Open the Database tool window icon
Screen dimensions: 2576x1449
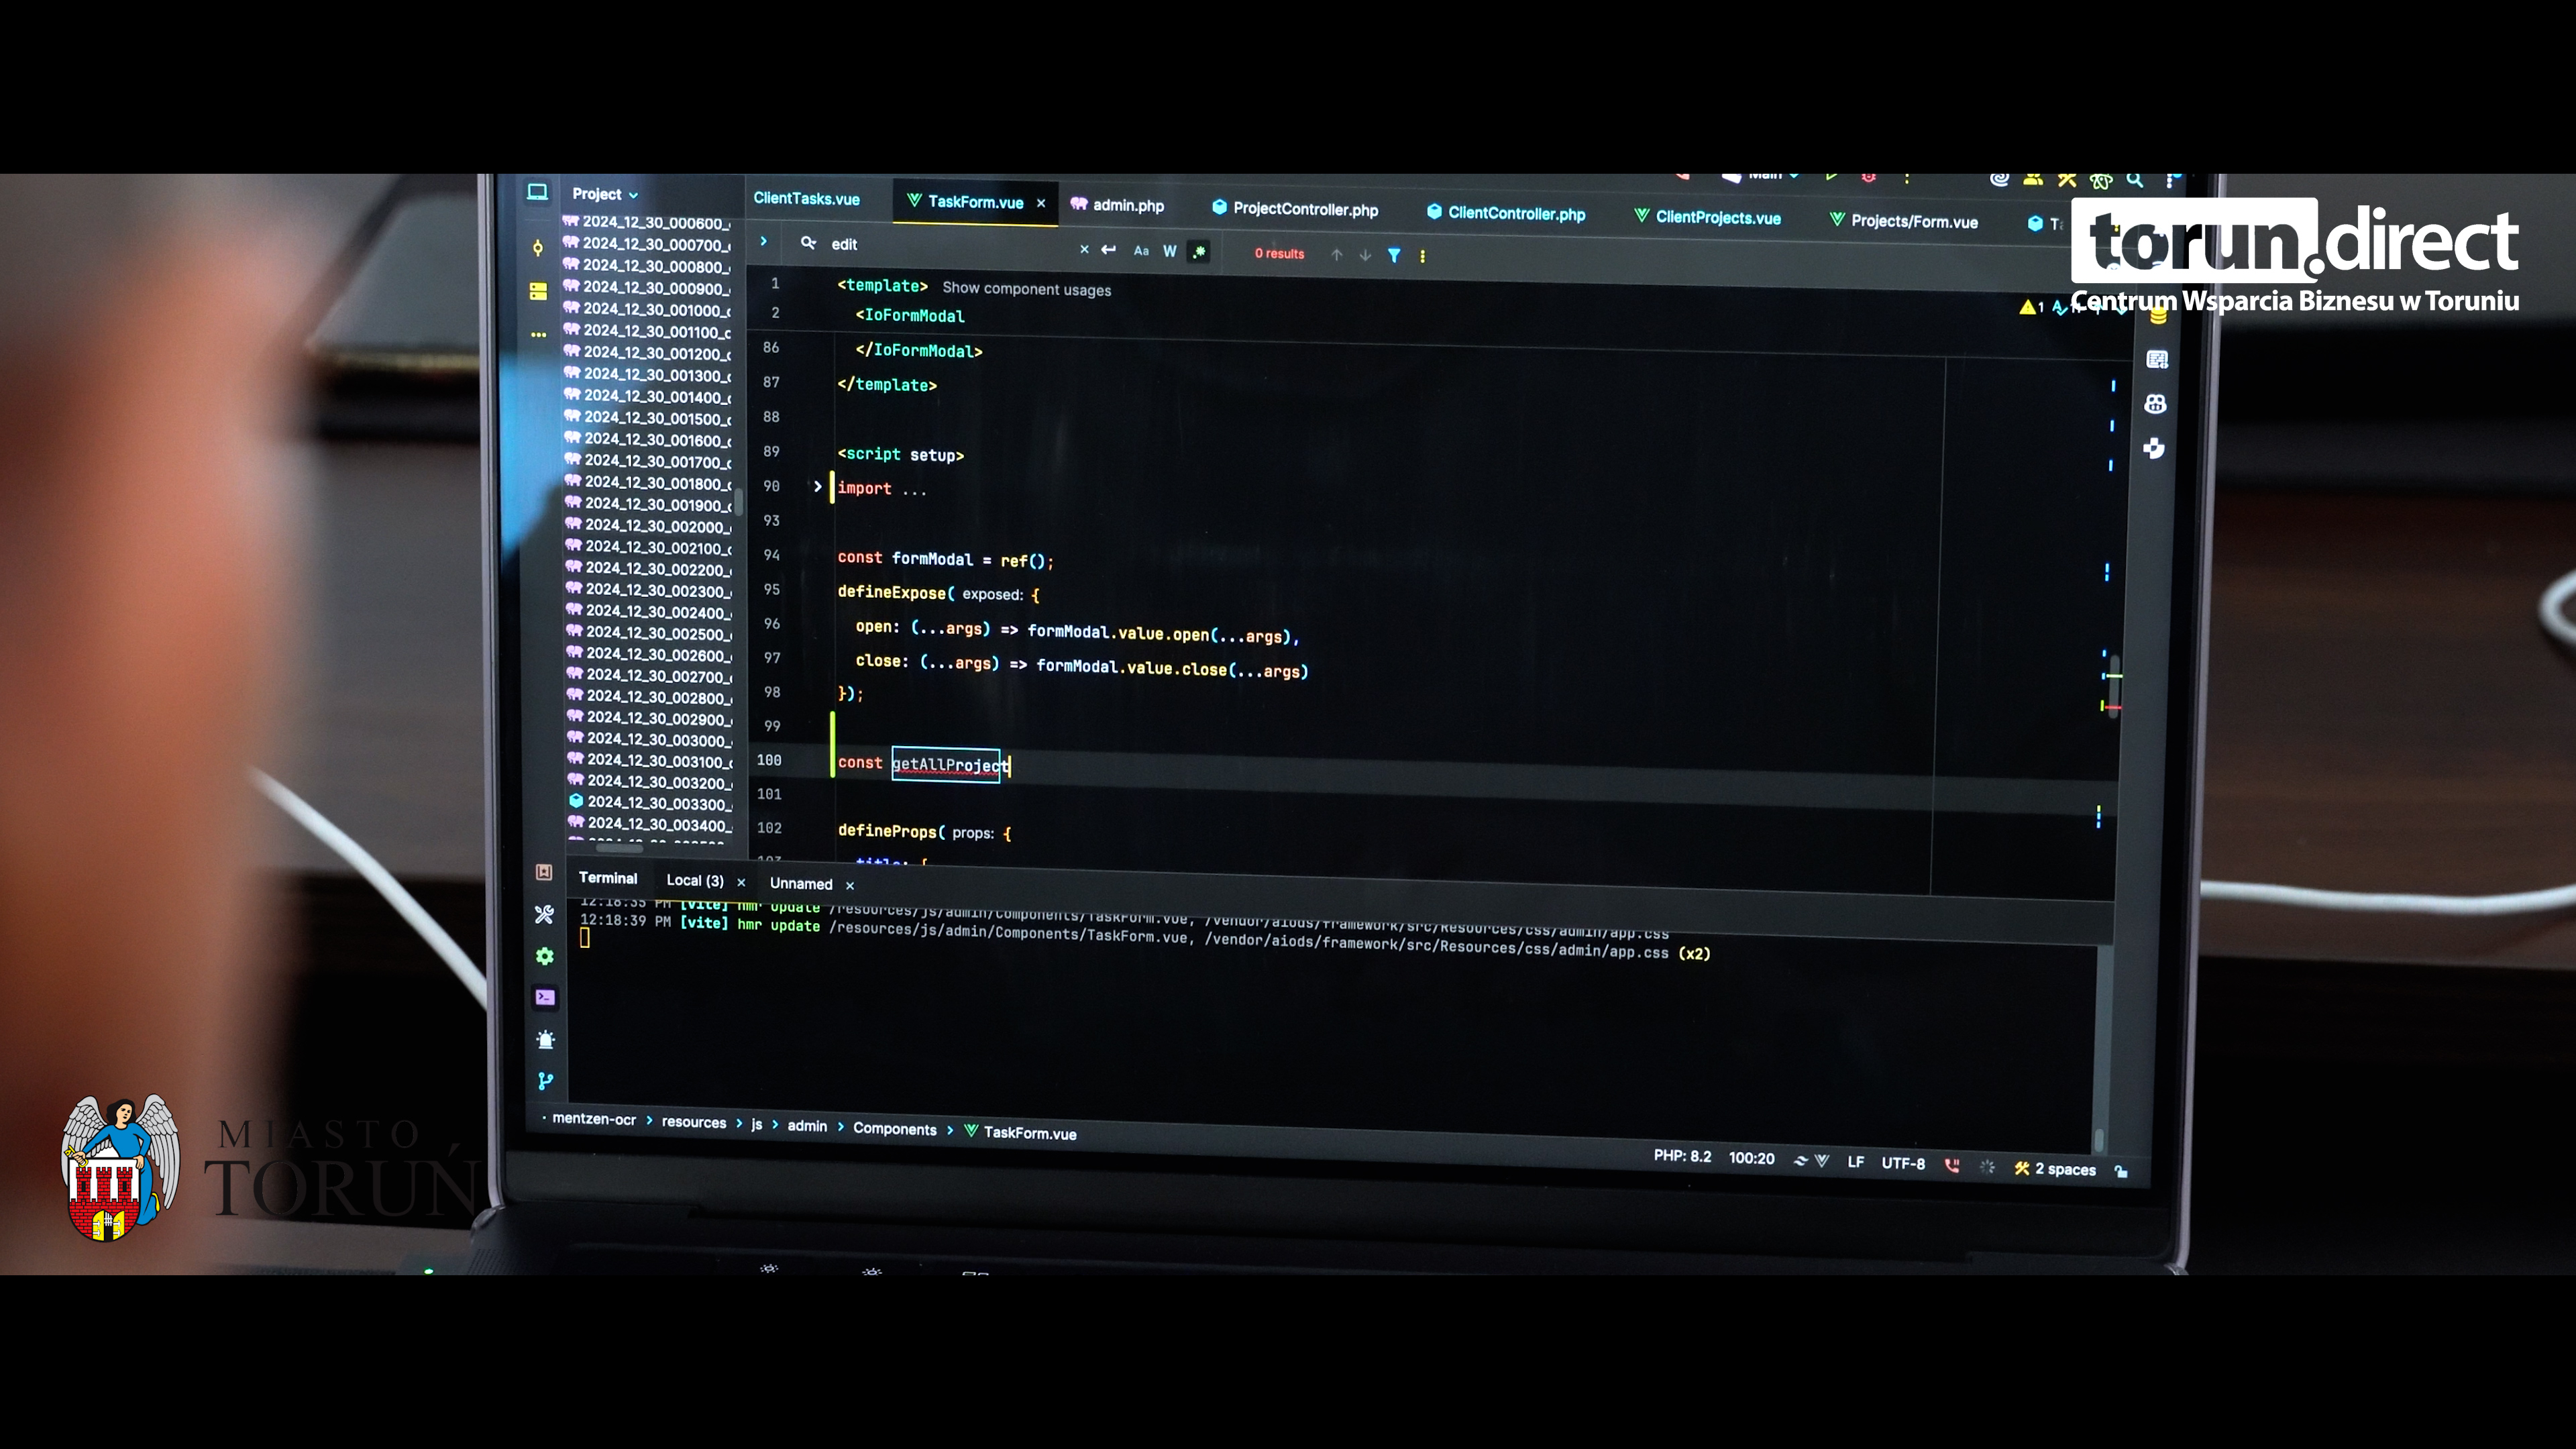[x=2158, y=318]
